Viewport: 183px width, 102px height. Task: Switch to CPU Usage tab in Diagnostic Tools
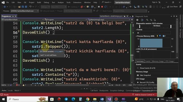pos(170,61)
